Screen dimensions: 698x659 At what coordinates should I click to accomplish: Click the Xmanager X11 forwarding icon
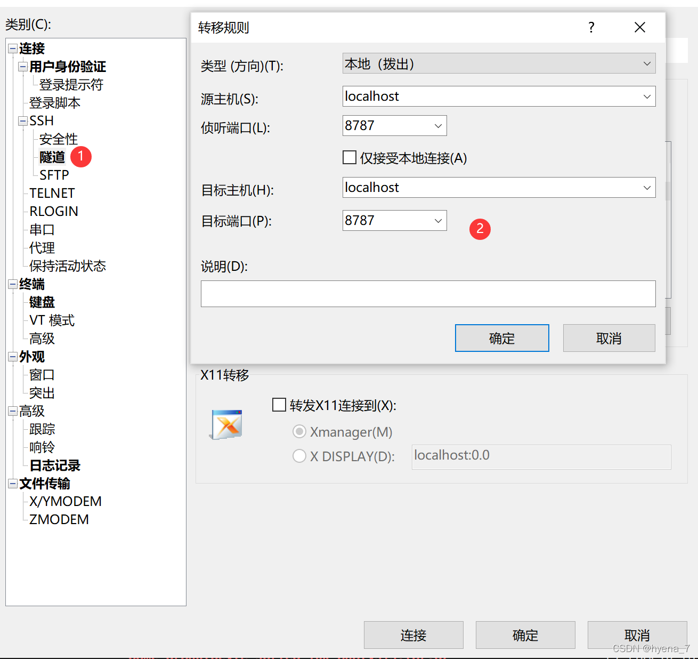click(227, 424)
